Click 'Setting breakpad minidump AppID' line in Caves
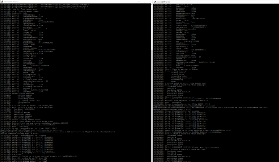279x162 pixels. (172, 109)
